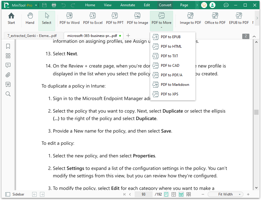Toggle the Sidebar panel
This screenshot has height=200, width=261.
pyautogui.click(x=15, y=194)
